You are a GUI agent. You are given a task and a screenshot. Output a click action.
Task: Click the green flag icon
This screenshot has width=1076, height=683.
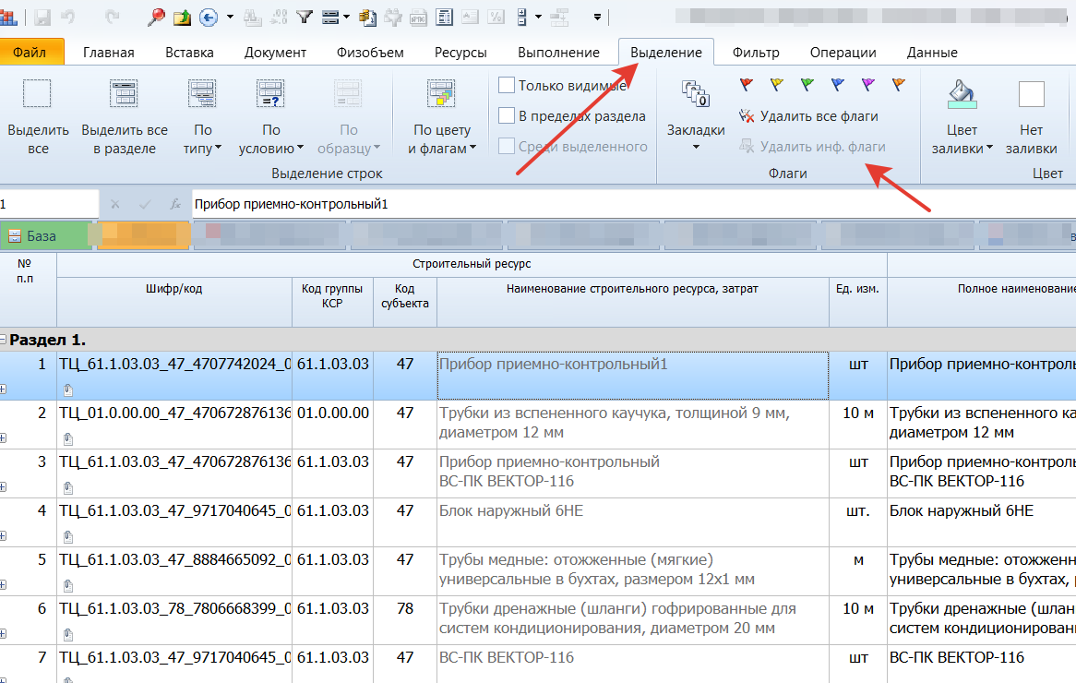click(x=807, y=85)
